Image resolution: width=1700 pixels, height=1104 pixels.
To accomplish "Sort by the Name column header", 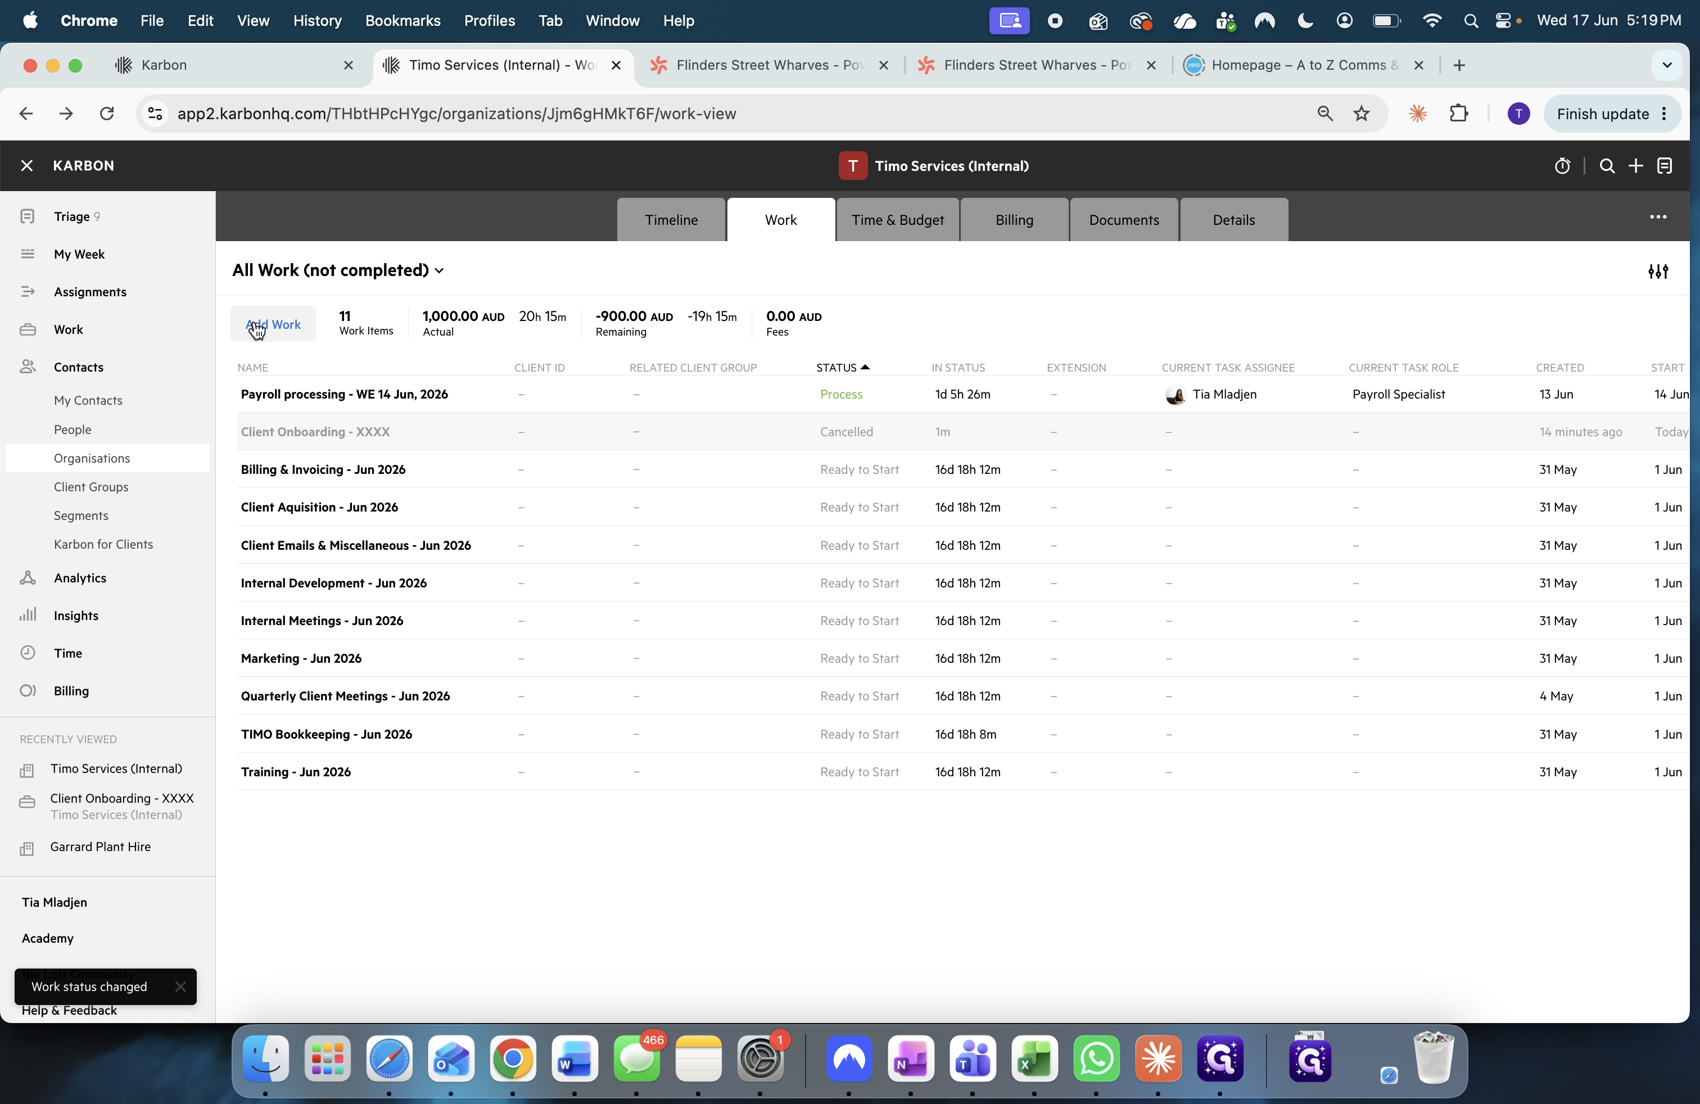I will (x=253, y=368).
